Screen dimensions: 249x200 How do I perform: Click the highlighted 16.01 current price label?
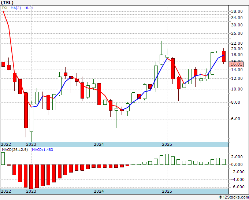pyautogui.click(x=236, y=64)
